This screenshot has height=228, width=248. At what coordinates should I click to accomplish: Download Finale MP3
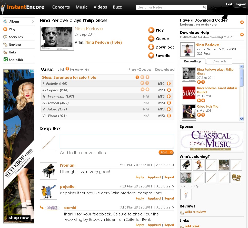pyautogui.click(x=169, y=116)
